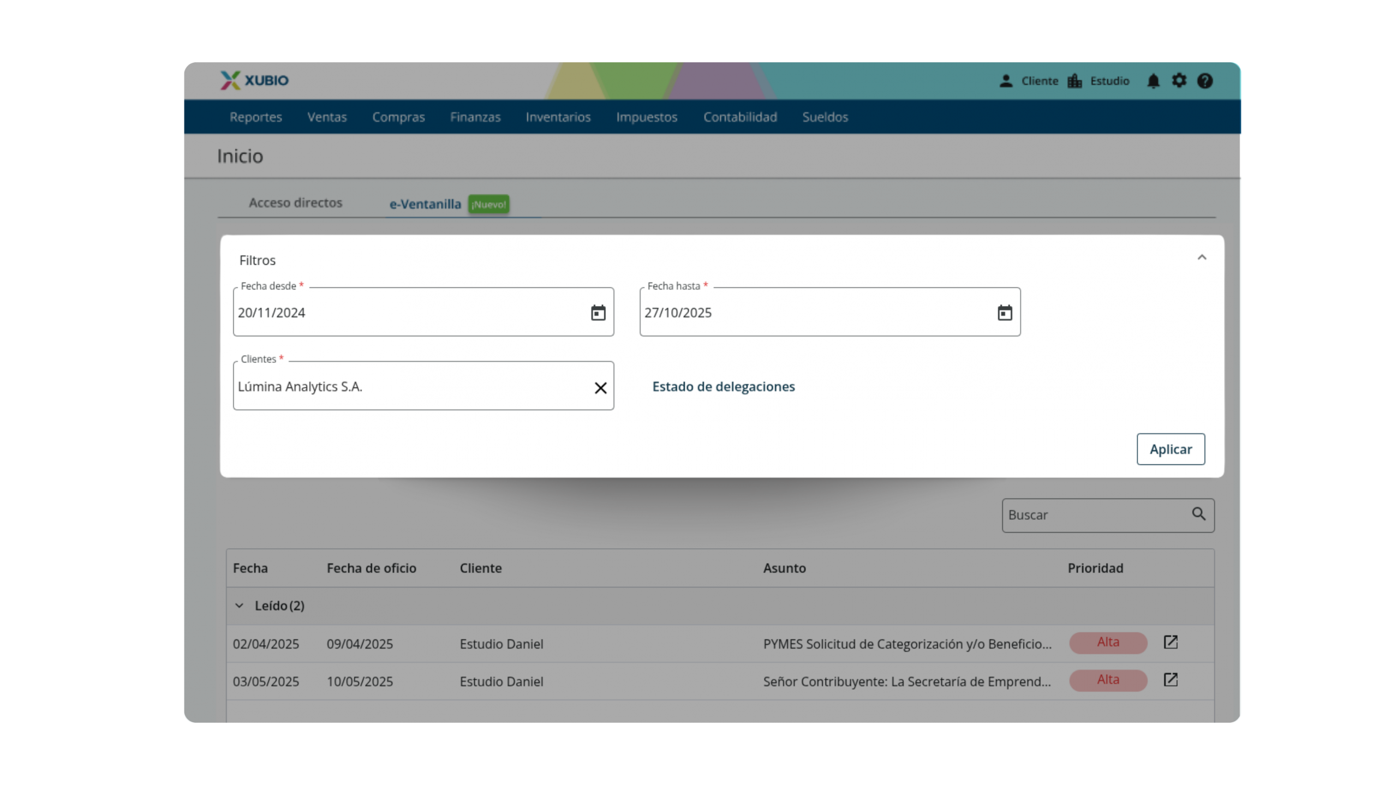This screenshot has height=785, width=1397.
Task: Click the search magnifier icon
Action: click(1198, 514)
